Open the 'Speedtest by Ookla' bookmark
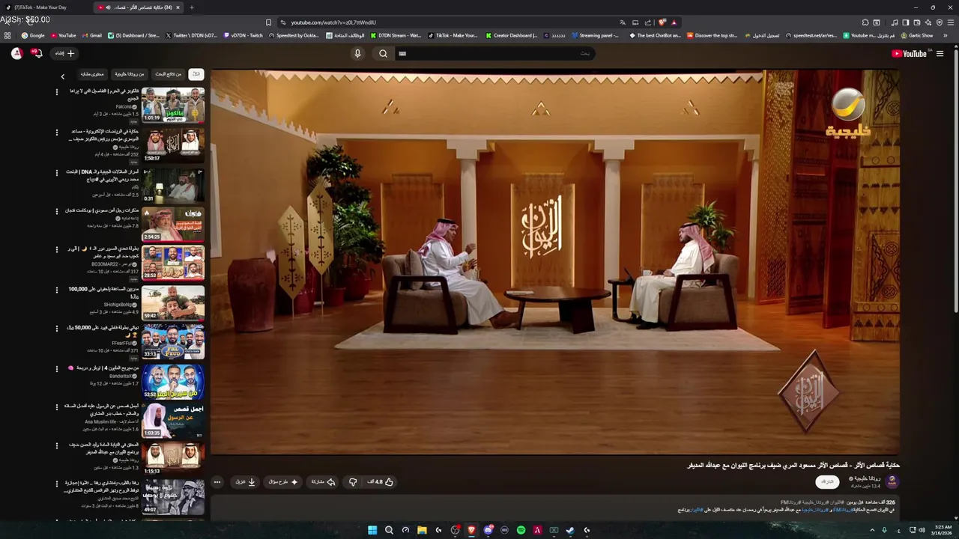Viewport: 959px width, 539px height. coord(293,35)
